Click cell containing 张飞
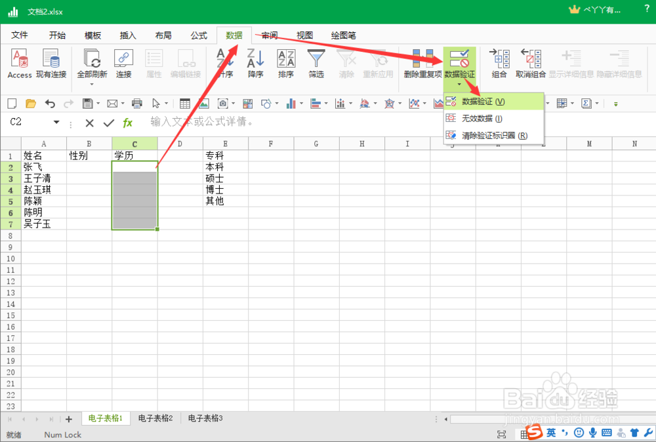 pos(44,167)
